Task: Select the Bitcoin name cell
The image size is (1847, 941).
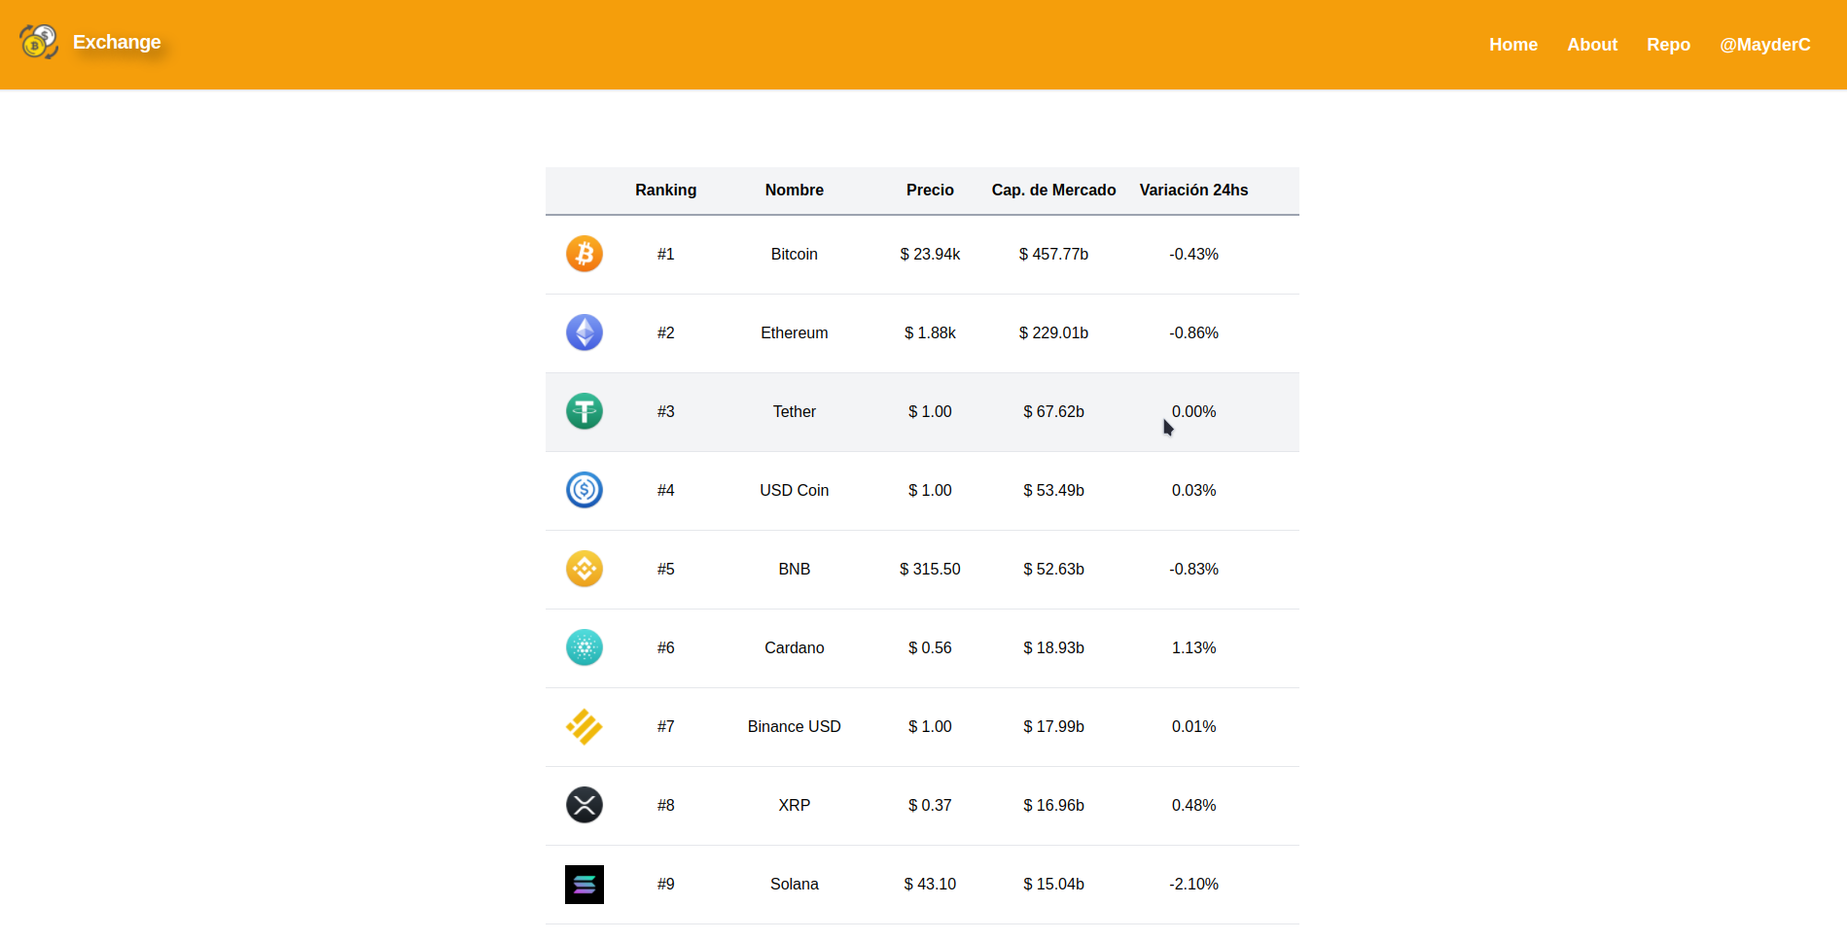Action: pos(795,254)
